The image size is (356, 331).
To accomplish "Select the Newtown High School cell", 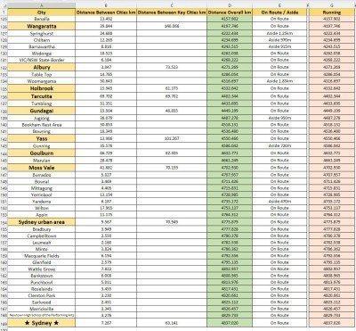I will [42, 315].
